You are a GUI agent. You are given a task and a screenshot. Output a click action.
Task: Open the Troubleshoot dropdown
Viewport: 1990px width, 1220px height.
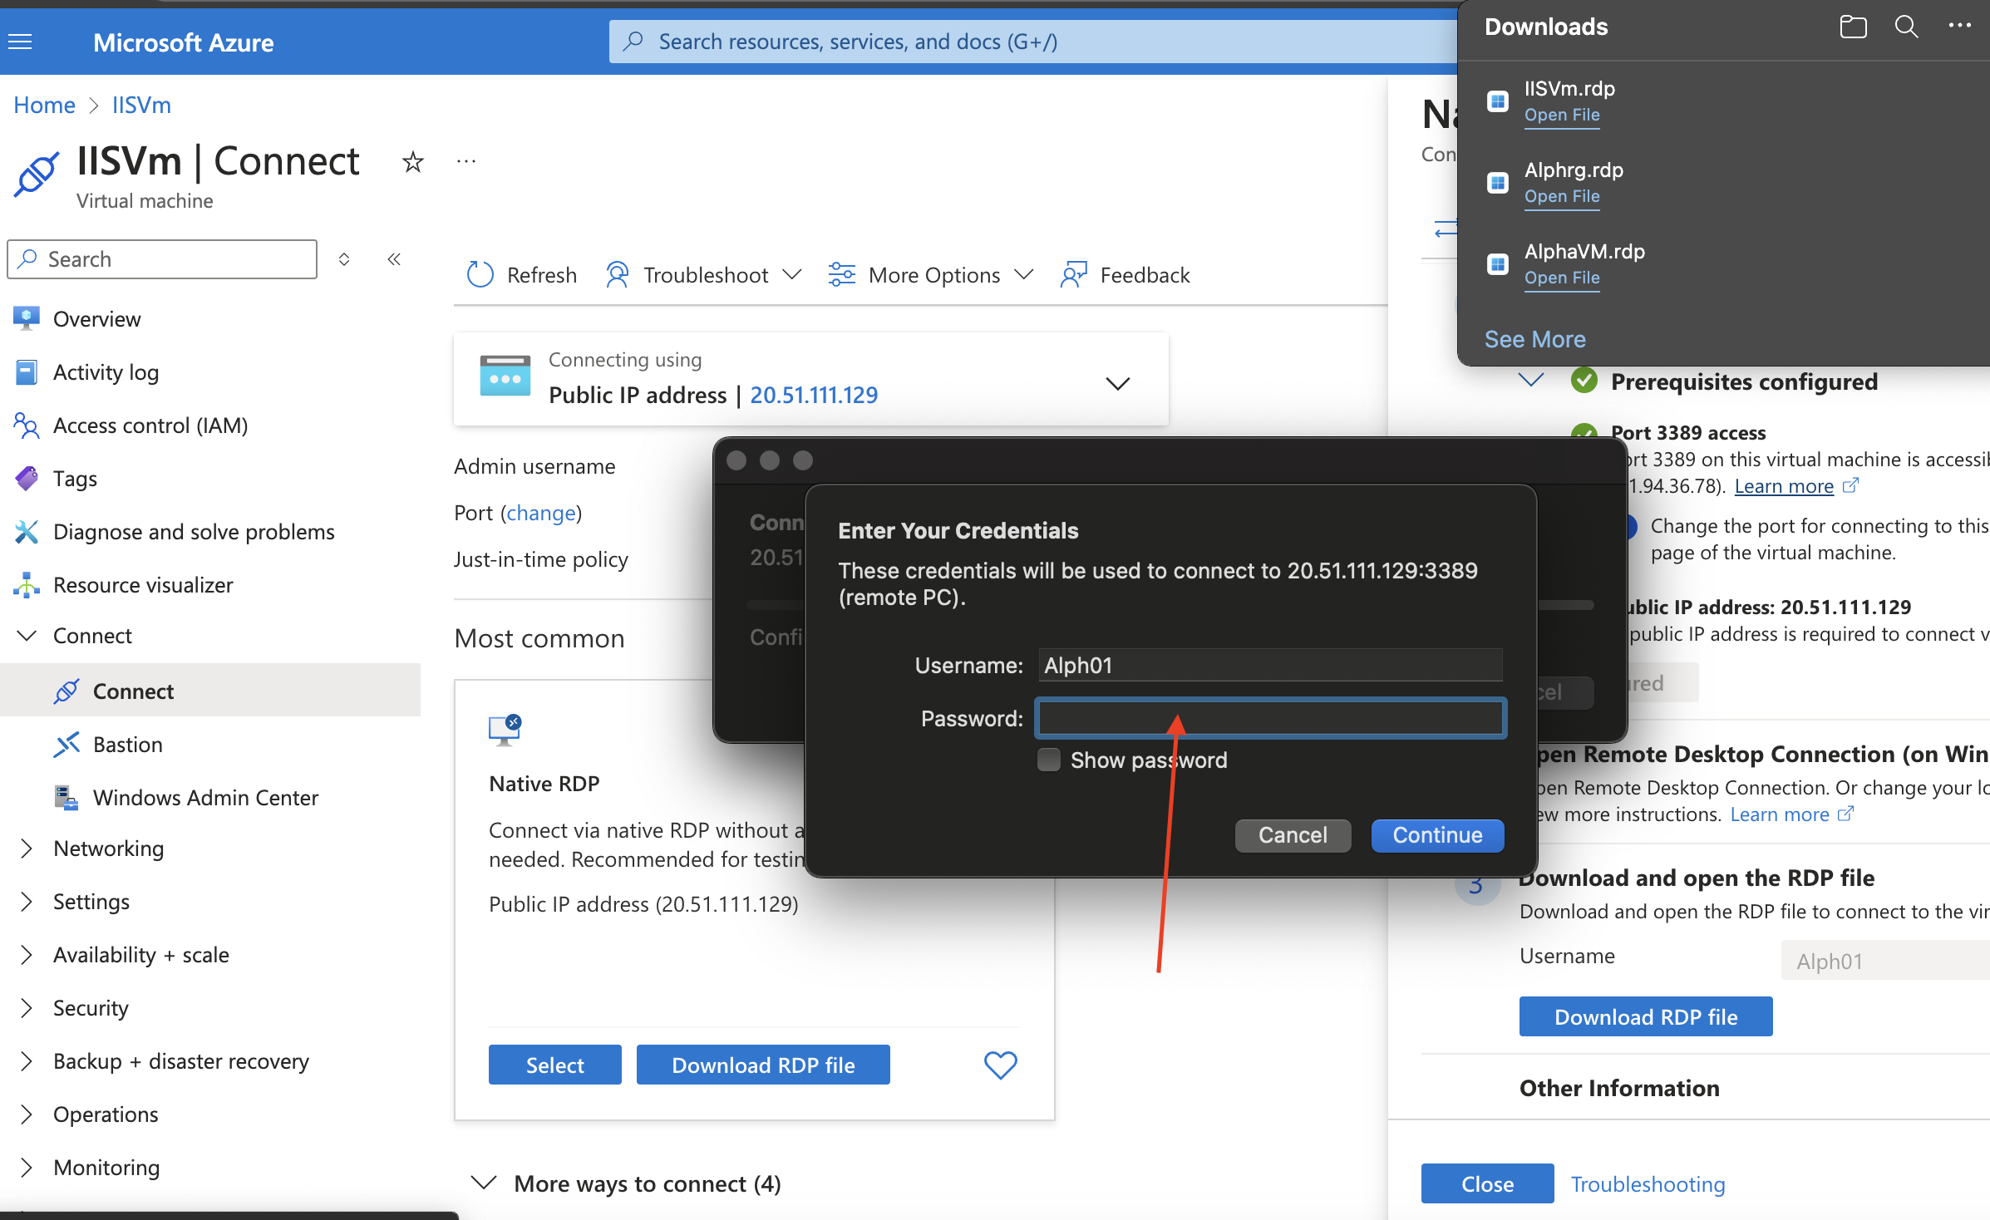(x=703, y=275)
